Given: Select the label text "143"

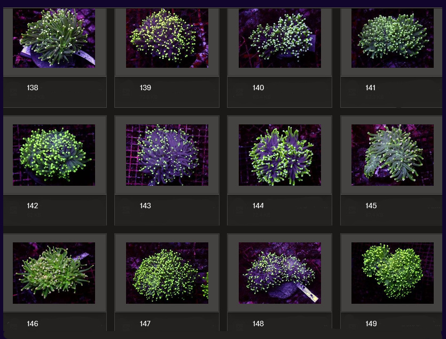Looking at the screenshot, I should tap(145, 206).
